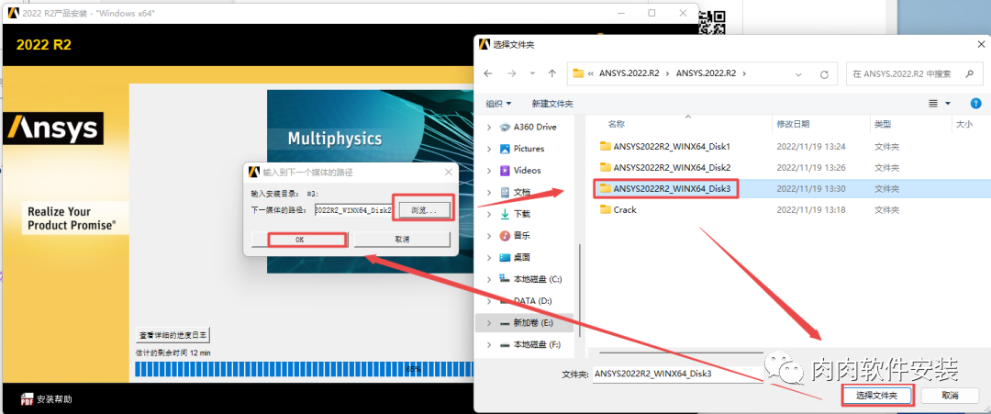
Task: Close the 选择文件夹 dialog
Action: (981, 44)
